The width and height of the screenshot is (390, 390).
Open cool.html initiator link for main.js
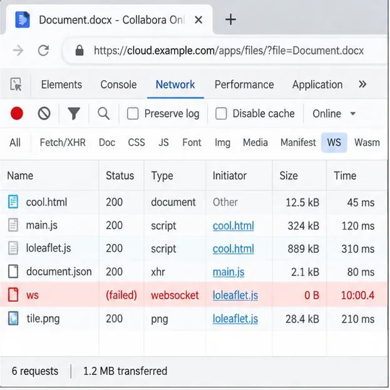click(233, 225)
